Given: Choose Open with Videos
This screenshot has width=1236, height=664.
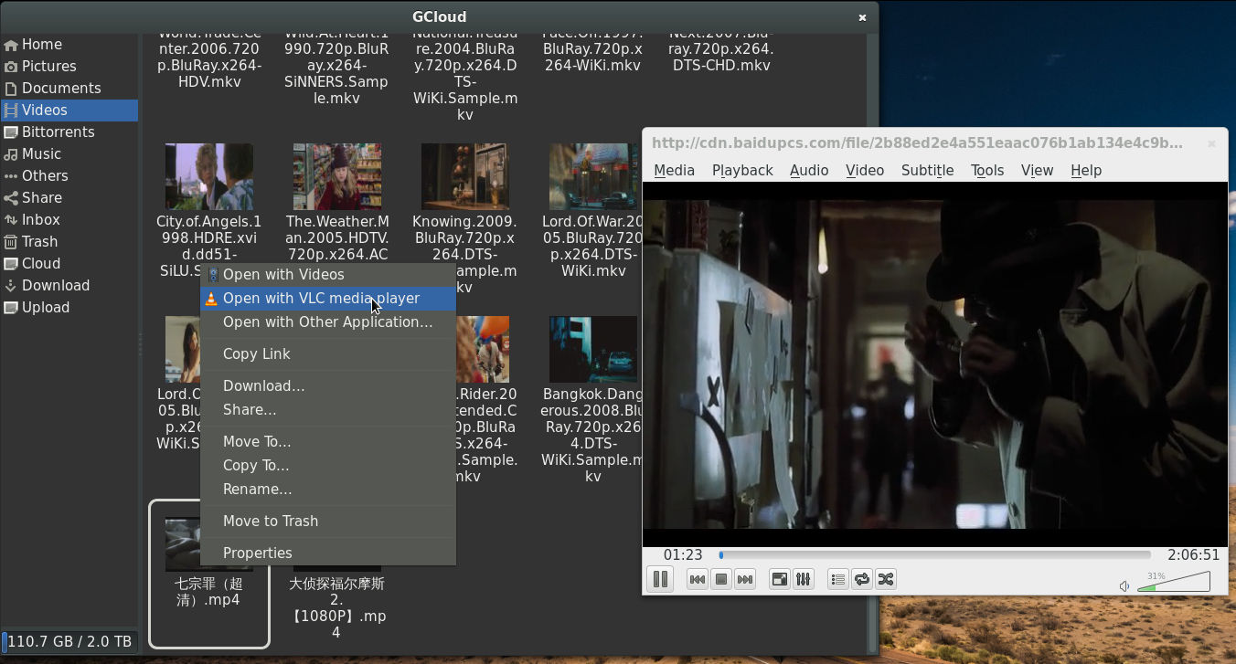Looking at the screenshot, I should (x=328, y=274).
